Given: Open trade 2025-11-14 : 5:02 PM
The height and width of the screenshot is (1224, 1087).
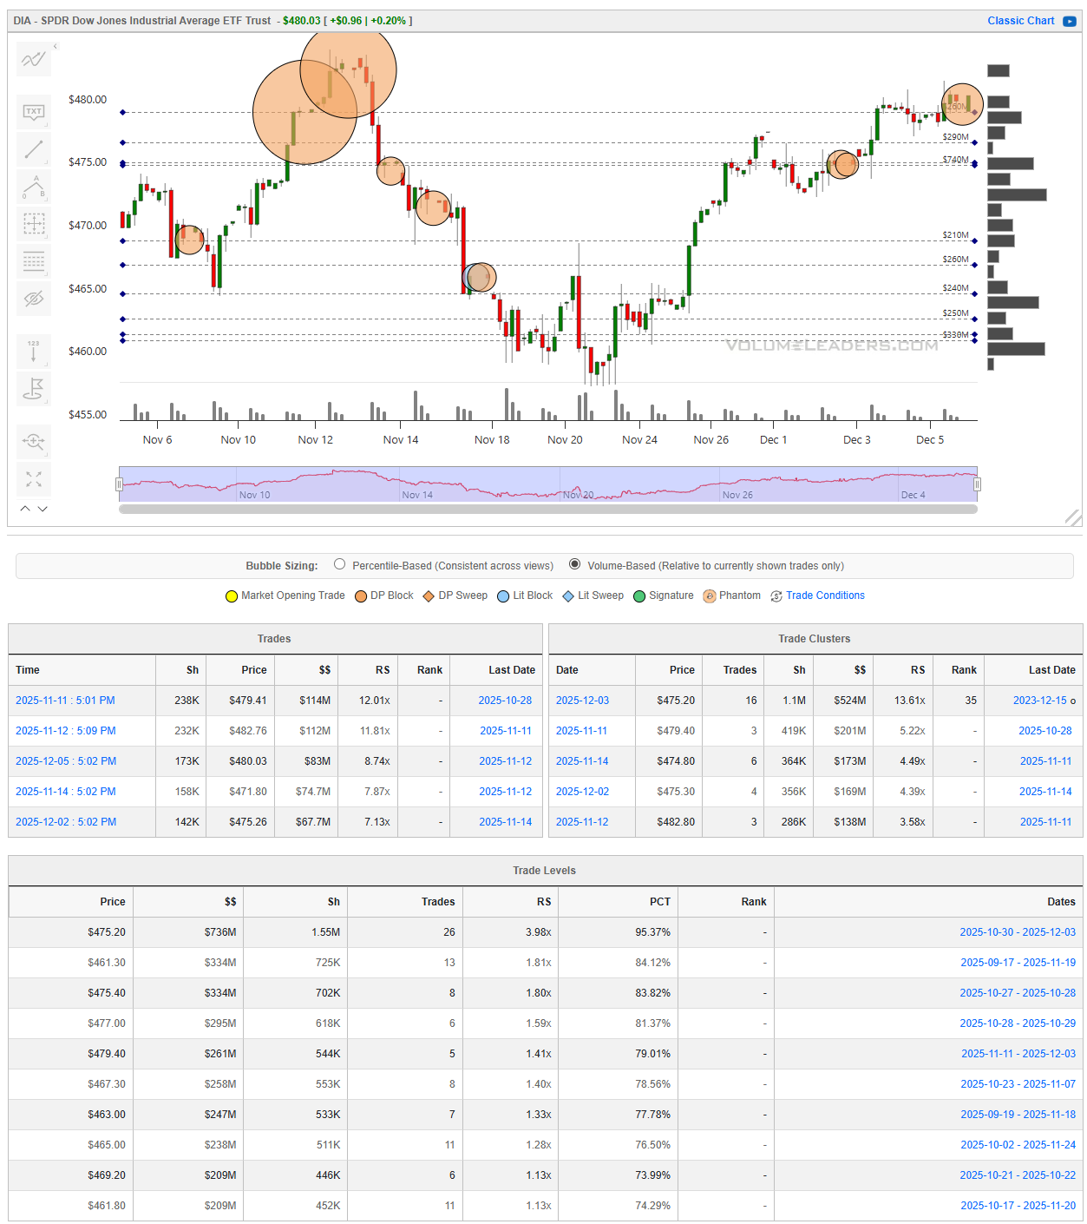Looking at the screenshot, I should click(x=66, y=792).
